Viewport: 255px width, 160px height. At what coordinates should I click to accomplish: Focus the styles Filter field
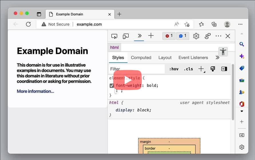[137, 69]
